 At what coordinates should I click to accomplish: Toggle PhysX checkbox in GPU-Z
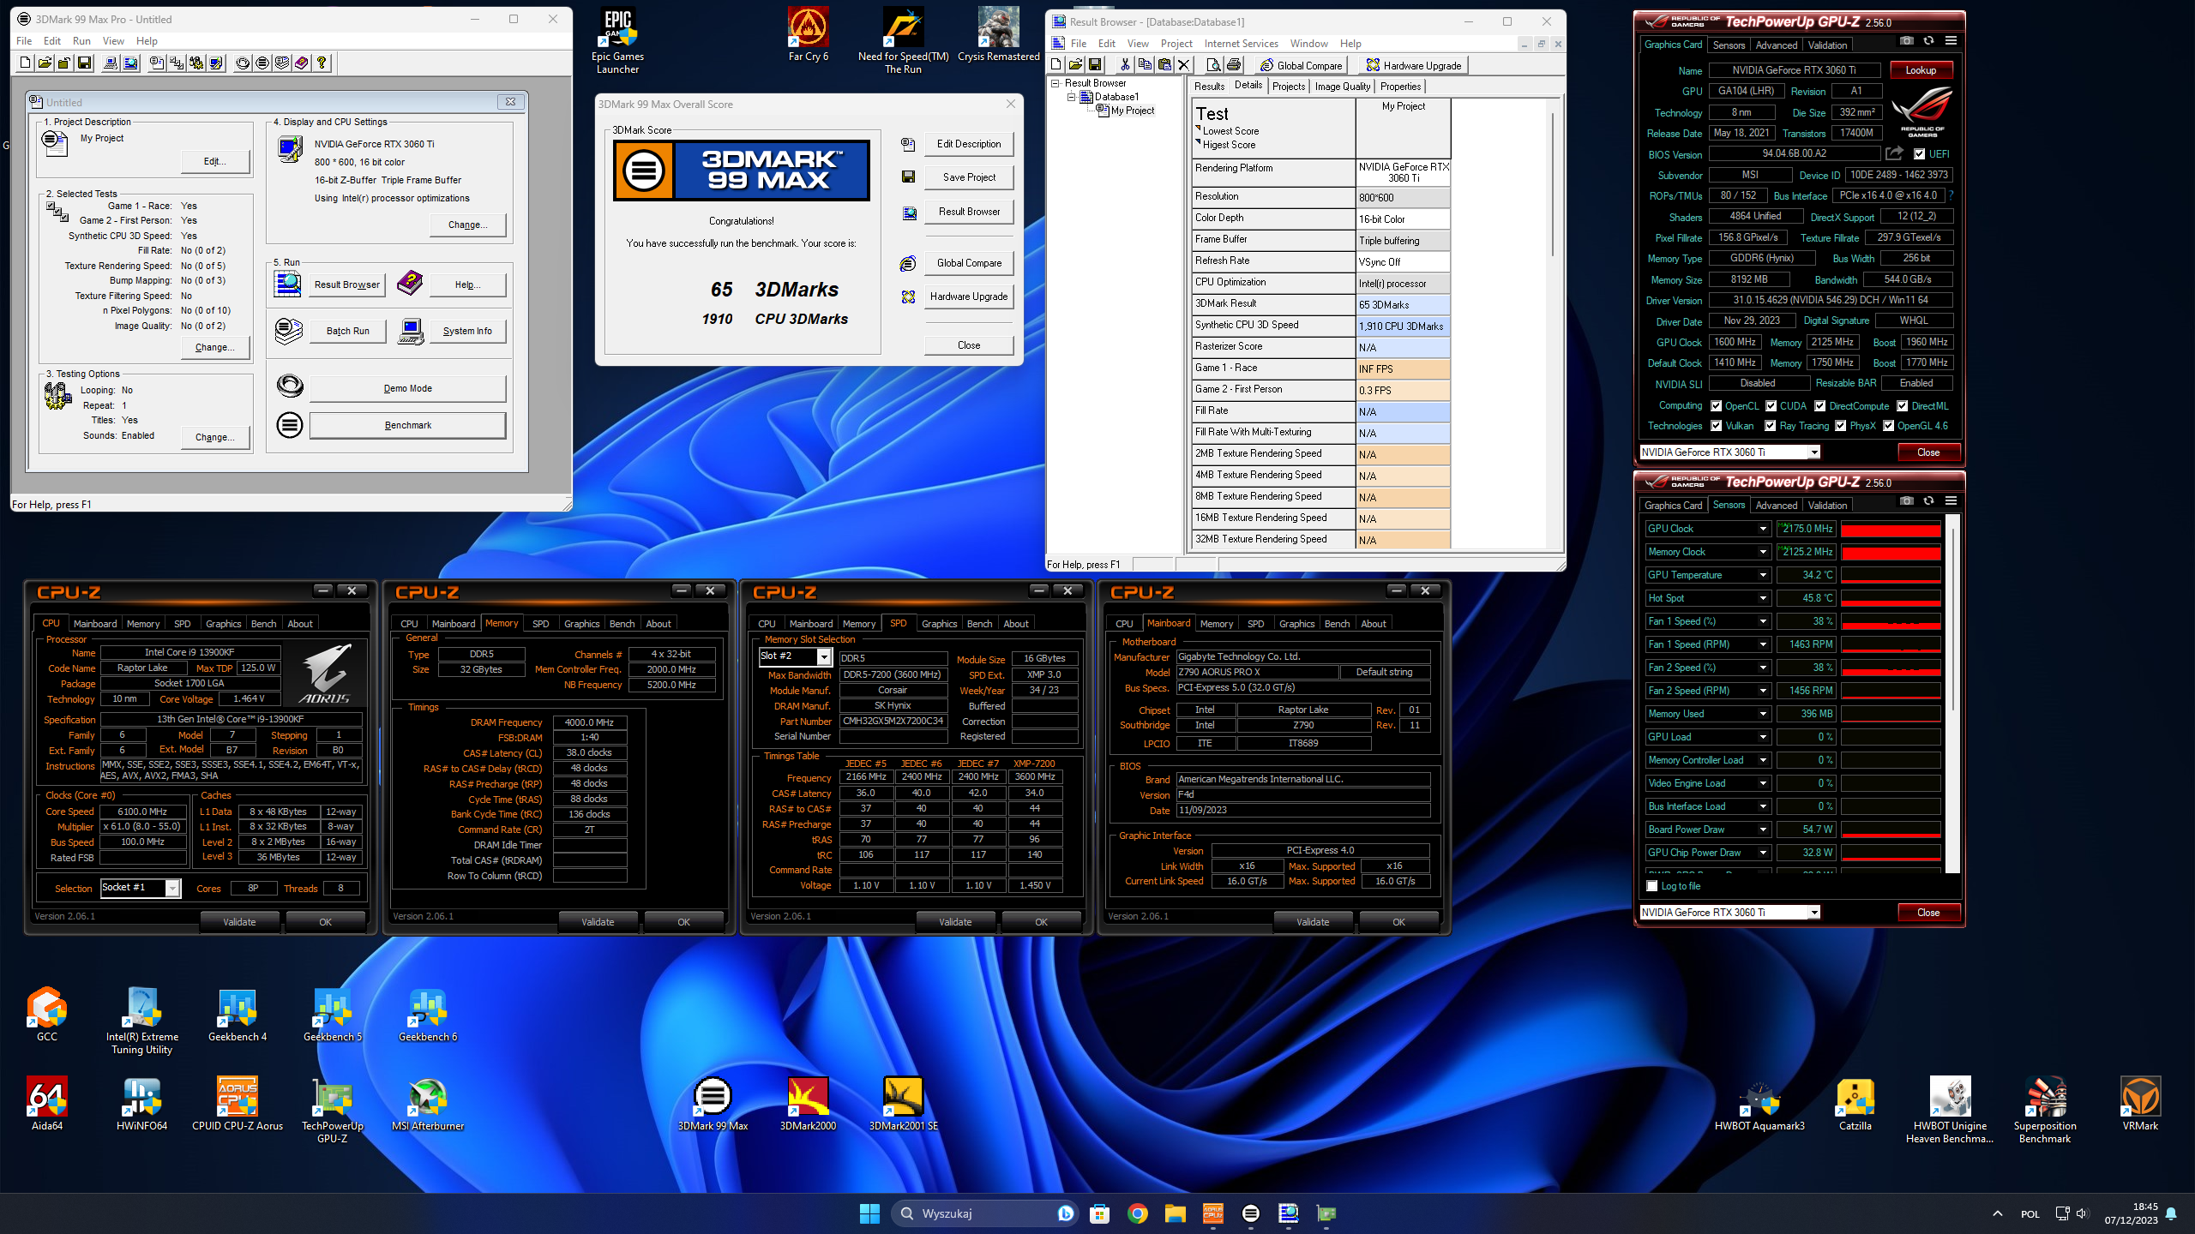[x=1840, y=426]
